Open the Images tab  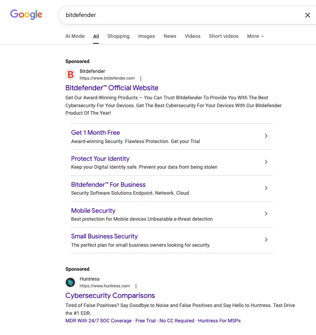(146, 36)
